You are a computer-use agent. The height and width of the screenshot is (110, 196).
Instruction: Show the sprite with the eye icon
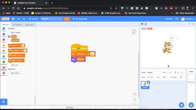coord(148,77)
